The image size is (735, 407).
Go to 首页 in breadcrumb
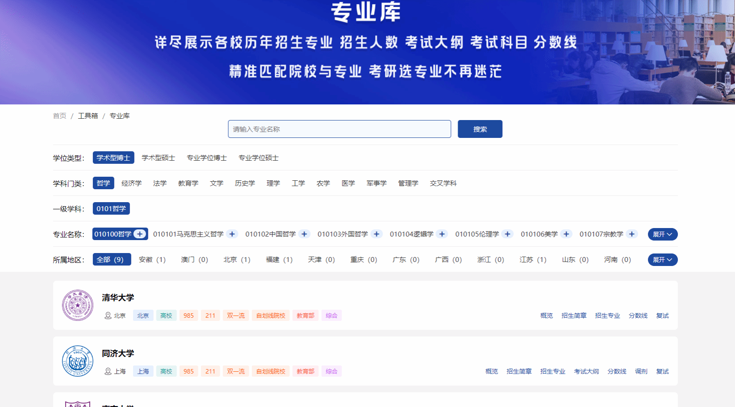pyautogui.click(x=59, y=116)
